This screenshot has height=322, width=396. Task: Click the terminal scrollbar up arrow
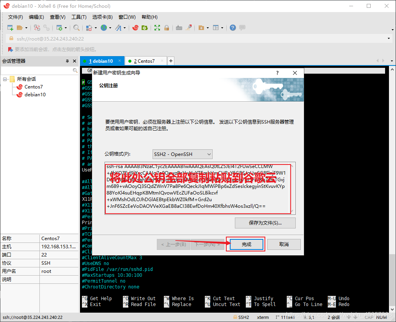click(392, 69)
